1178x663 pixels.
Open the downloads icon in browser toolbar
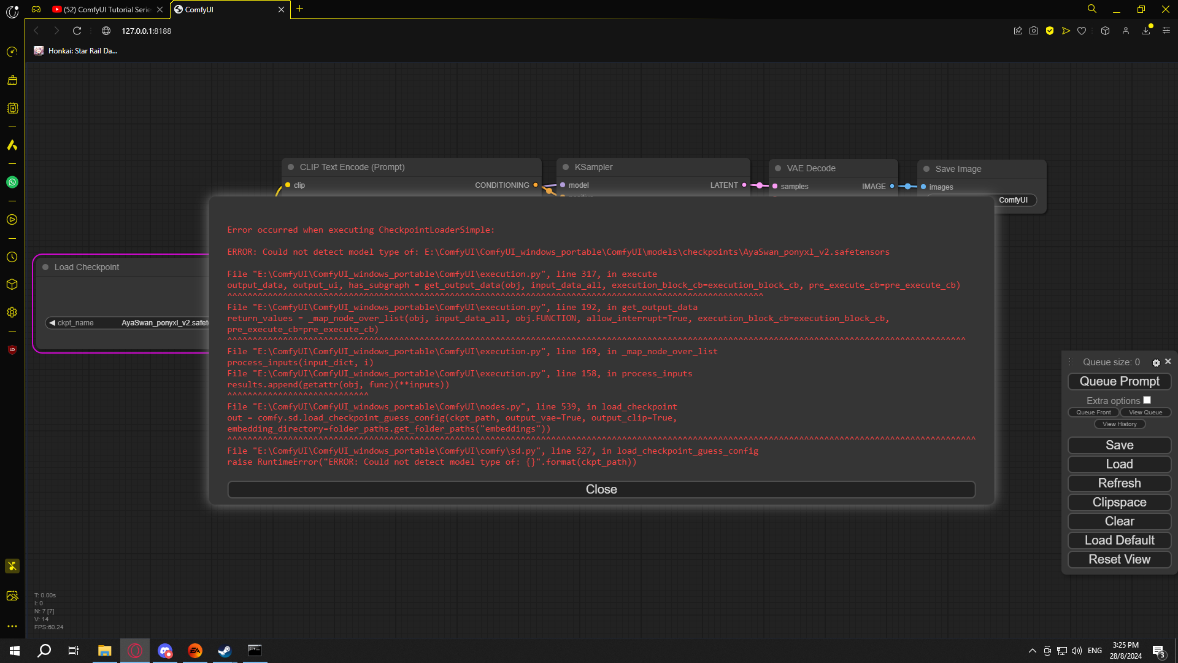[x=1145, y=31]
